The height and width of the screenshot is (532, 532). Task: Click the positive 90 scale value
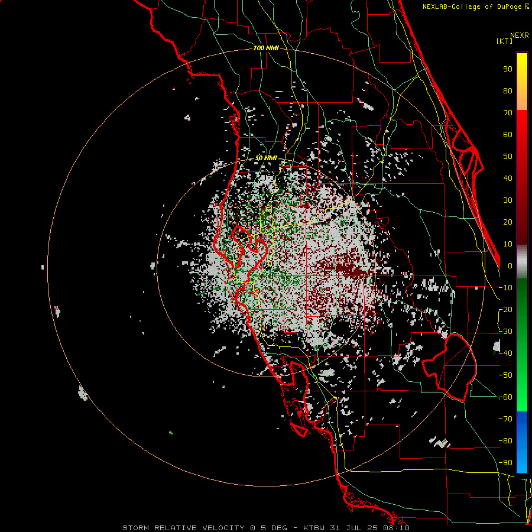point(508,69)
